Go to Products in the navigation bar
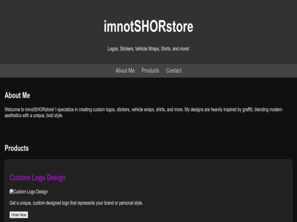The width and height of the screenshot is (297, 222). coord(150,71)
